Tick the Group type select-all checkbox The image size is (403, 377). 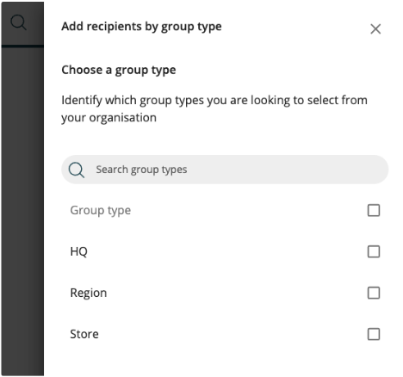(x=374, y=210)
